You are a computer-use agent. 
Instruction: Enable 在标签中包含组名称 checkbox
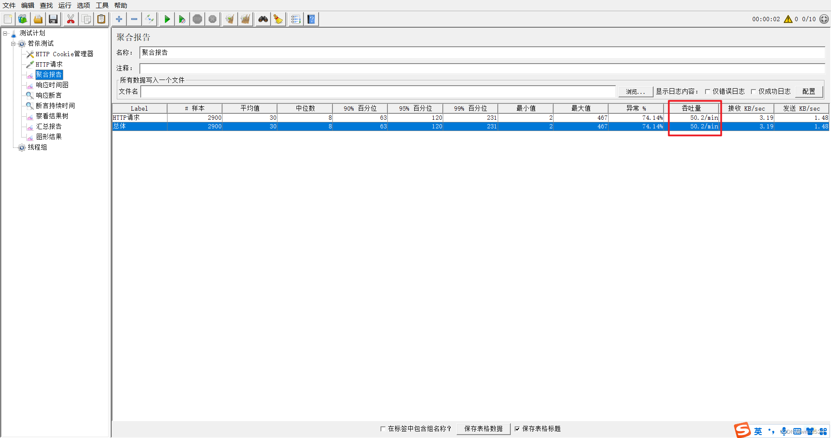383,429
